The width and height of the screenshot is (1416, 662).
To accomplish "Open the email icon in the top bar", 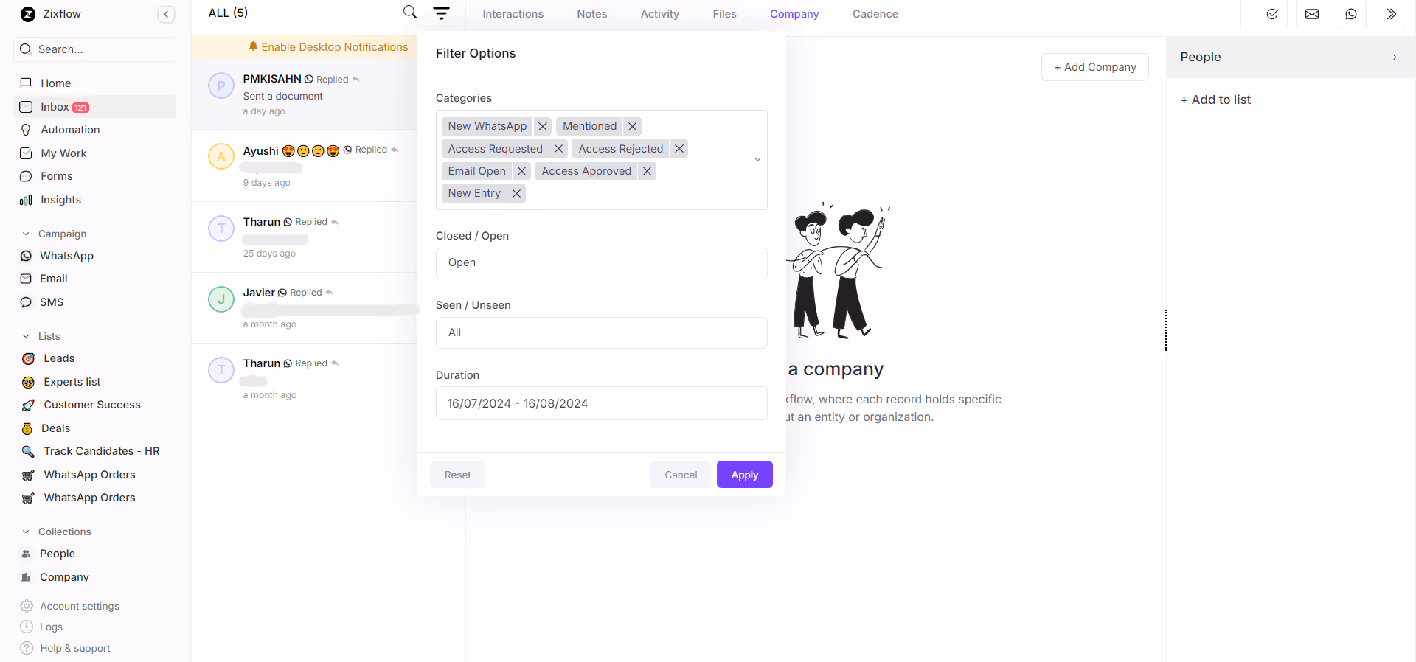I will pos(1312,14).
